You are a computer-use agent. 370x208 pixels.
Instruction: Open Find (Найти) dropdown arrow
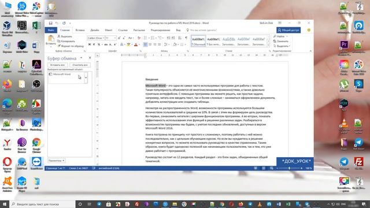click(x=287, y=36)
